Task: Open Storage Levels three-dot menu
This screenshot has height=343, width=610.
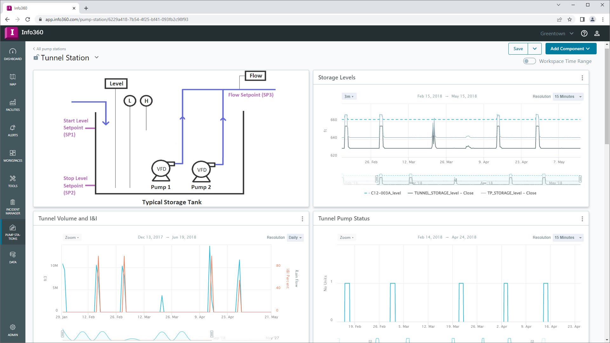Action: click(x=582, y=78)
